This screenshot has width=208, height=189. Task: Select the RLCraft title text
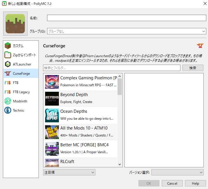coord(67,162)
